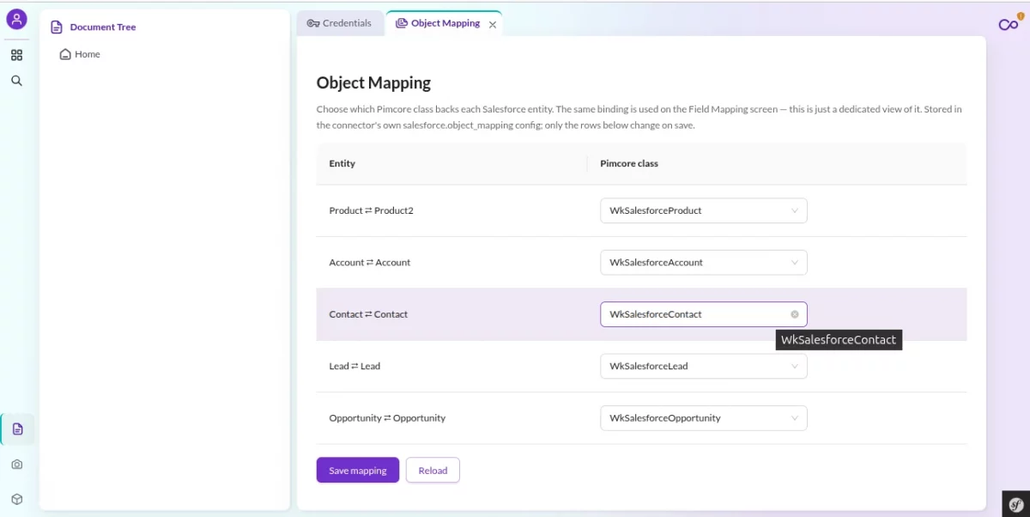Image resolution: width=1030 pixels, height=517 pixels.
Task: Open the Lead class dropdown WkSalesforceLead
Action: tap(703, 366)
